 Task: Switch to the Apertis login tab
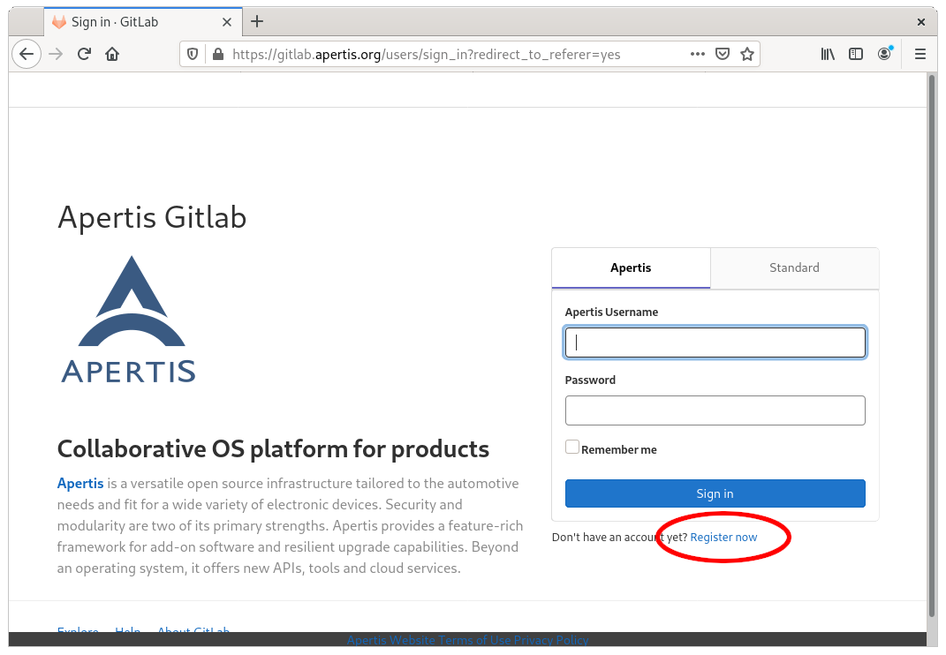click(x=631, y=267)
